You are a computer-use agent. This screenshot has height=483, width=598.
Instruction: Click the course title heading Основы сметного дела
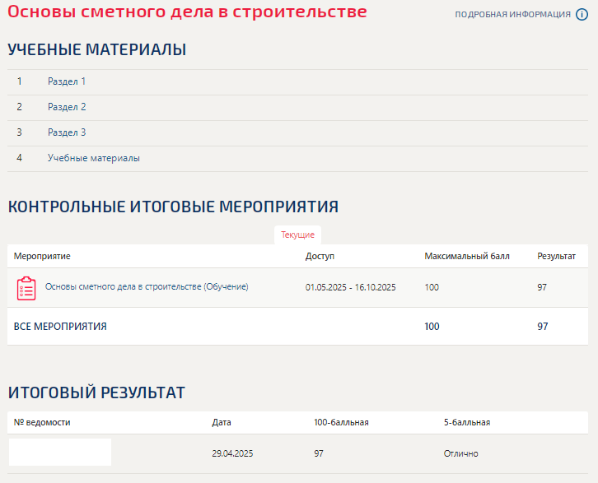(x=187, y=12)
